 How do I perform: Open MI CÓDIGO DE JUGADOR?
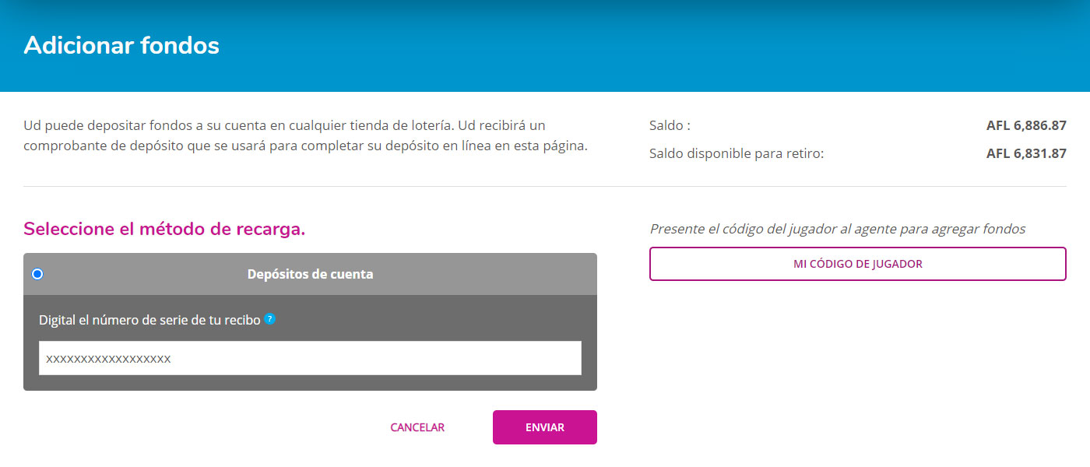point(857,264)
